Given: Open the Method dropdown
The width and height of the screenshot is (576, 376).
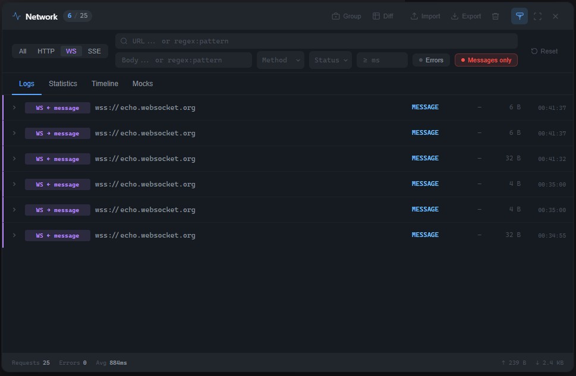Looking at the screenshot, I should [x=281, y=60].
